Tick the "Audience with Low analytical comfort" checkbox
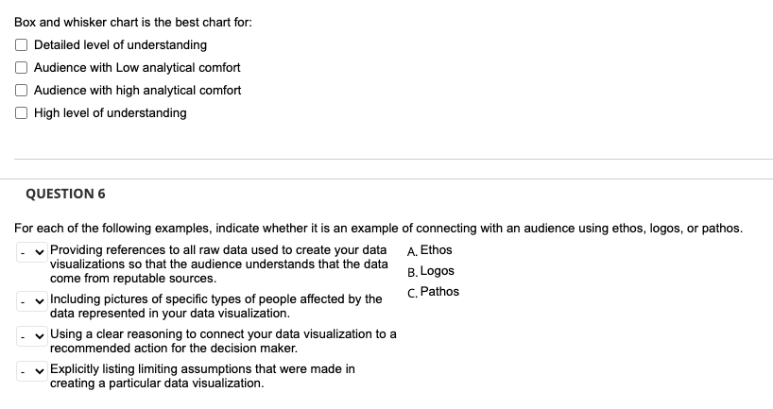The width and height of the screenshot is (773, 409). coord(22,68)
